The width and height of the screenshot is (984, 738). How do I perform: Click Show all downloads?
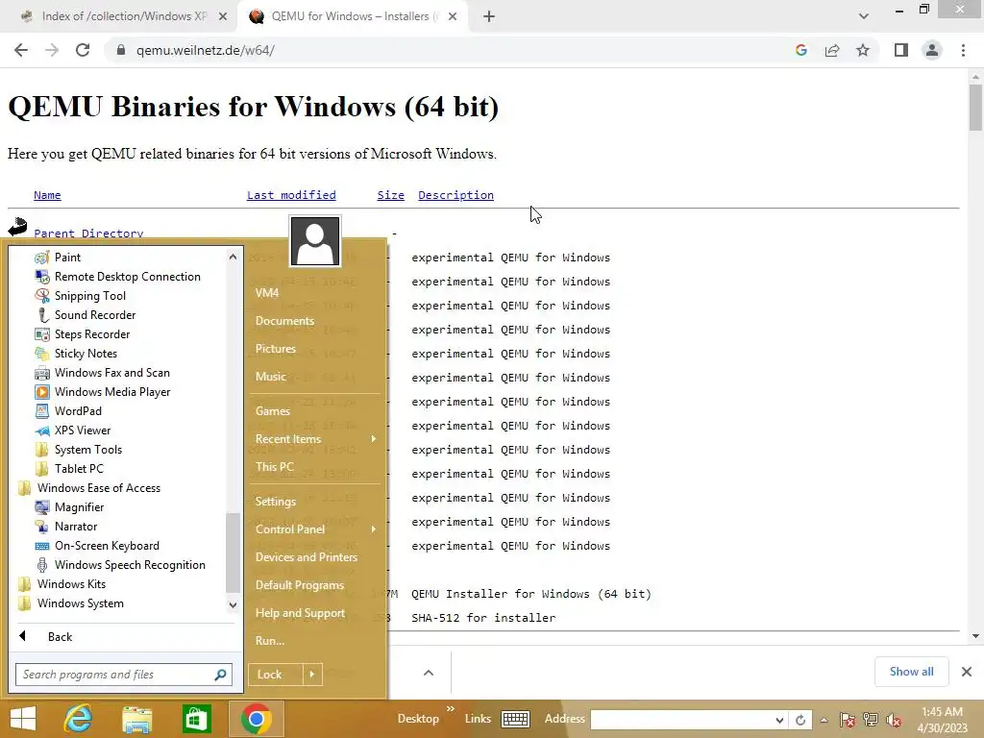click(911, 672)
